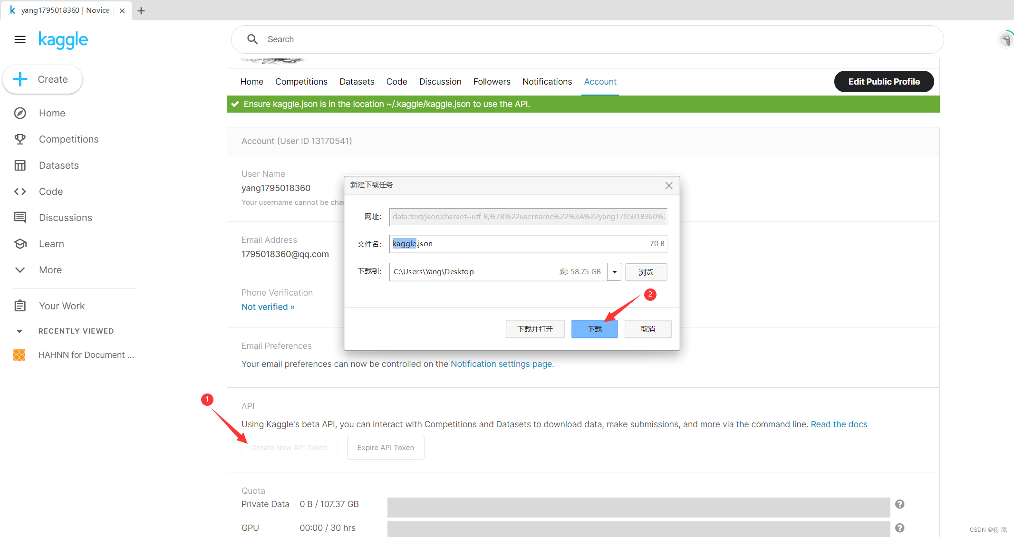Open the hamburger menu icon
This screenshot has height=537, width=1014.
(20, 39)
